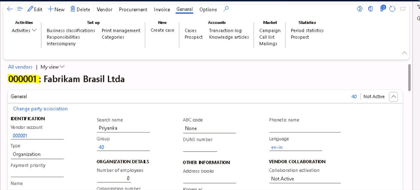Open the Transaction log
The height and width of the screenshot is (190, 420).
[225, 30]
